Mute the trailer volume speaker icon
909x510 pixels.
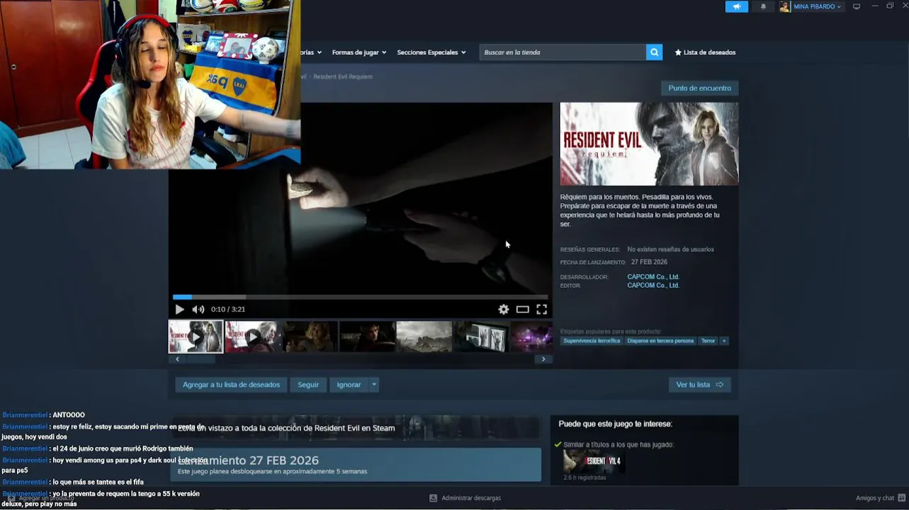click(198, 310)
